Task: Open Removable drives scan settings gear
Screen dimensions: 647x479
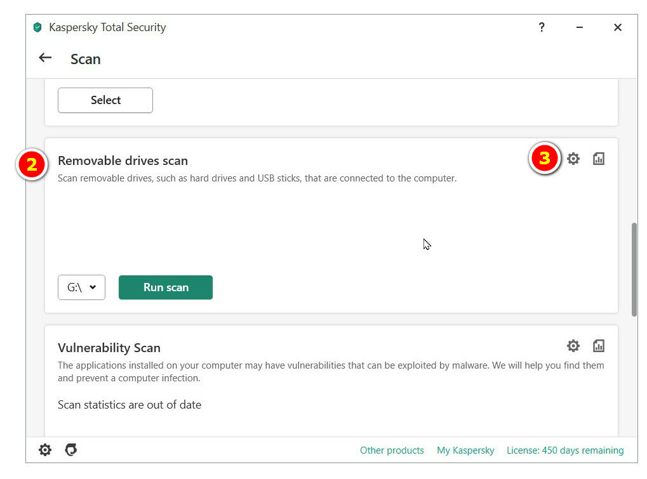Action: tap(573, 159)
